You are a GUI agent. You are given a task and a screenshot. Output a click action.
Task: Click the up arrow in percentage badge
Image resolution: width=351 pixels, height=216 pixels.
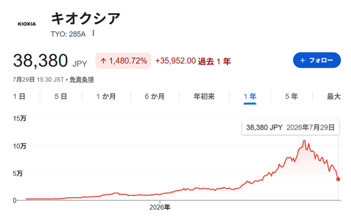click(x=103, y=61)
